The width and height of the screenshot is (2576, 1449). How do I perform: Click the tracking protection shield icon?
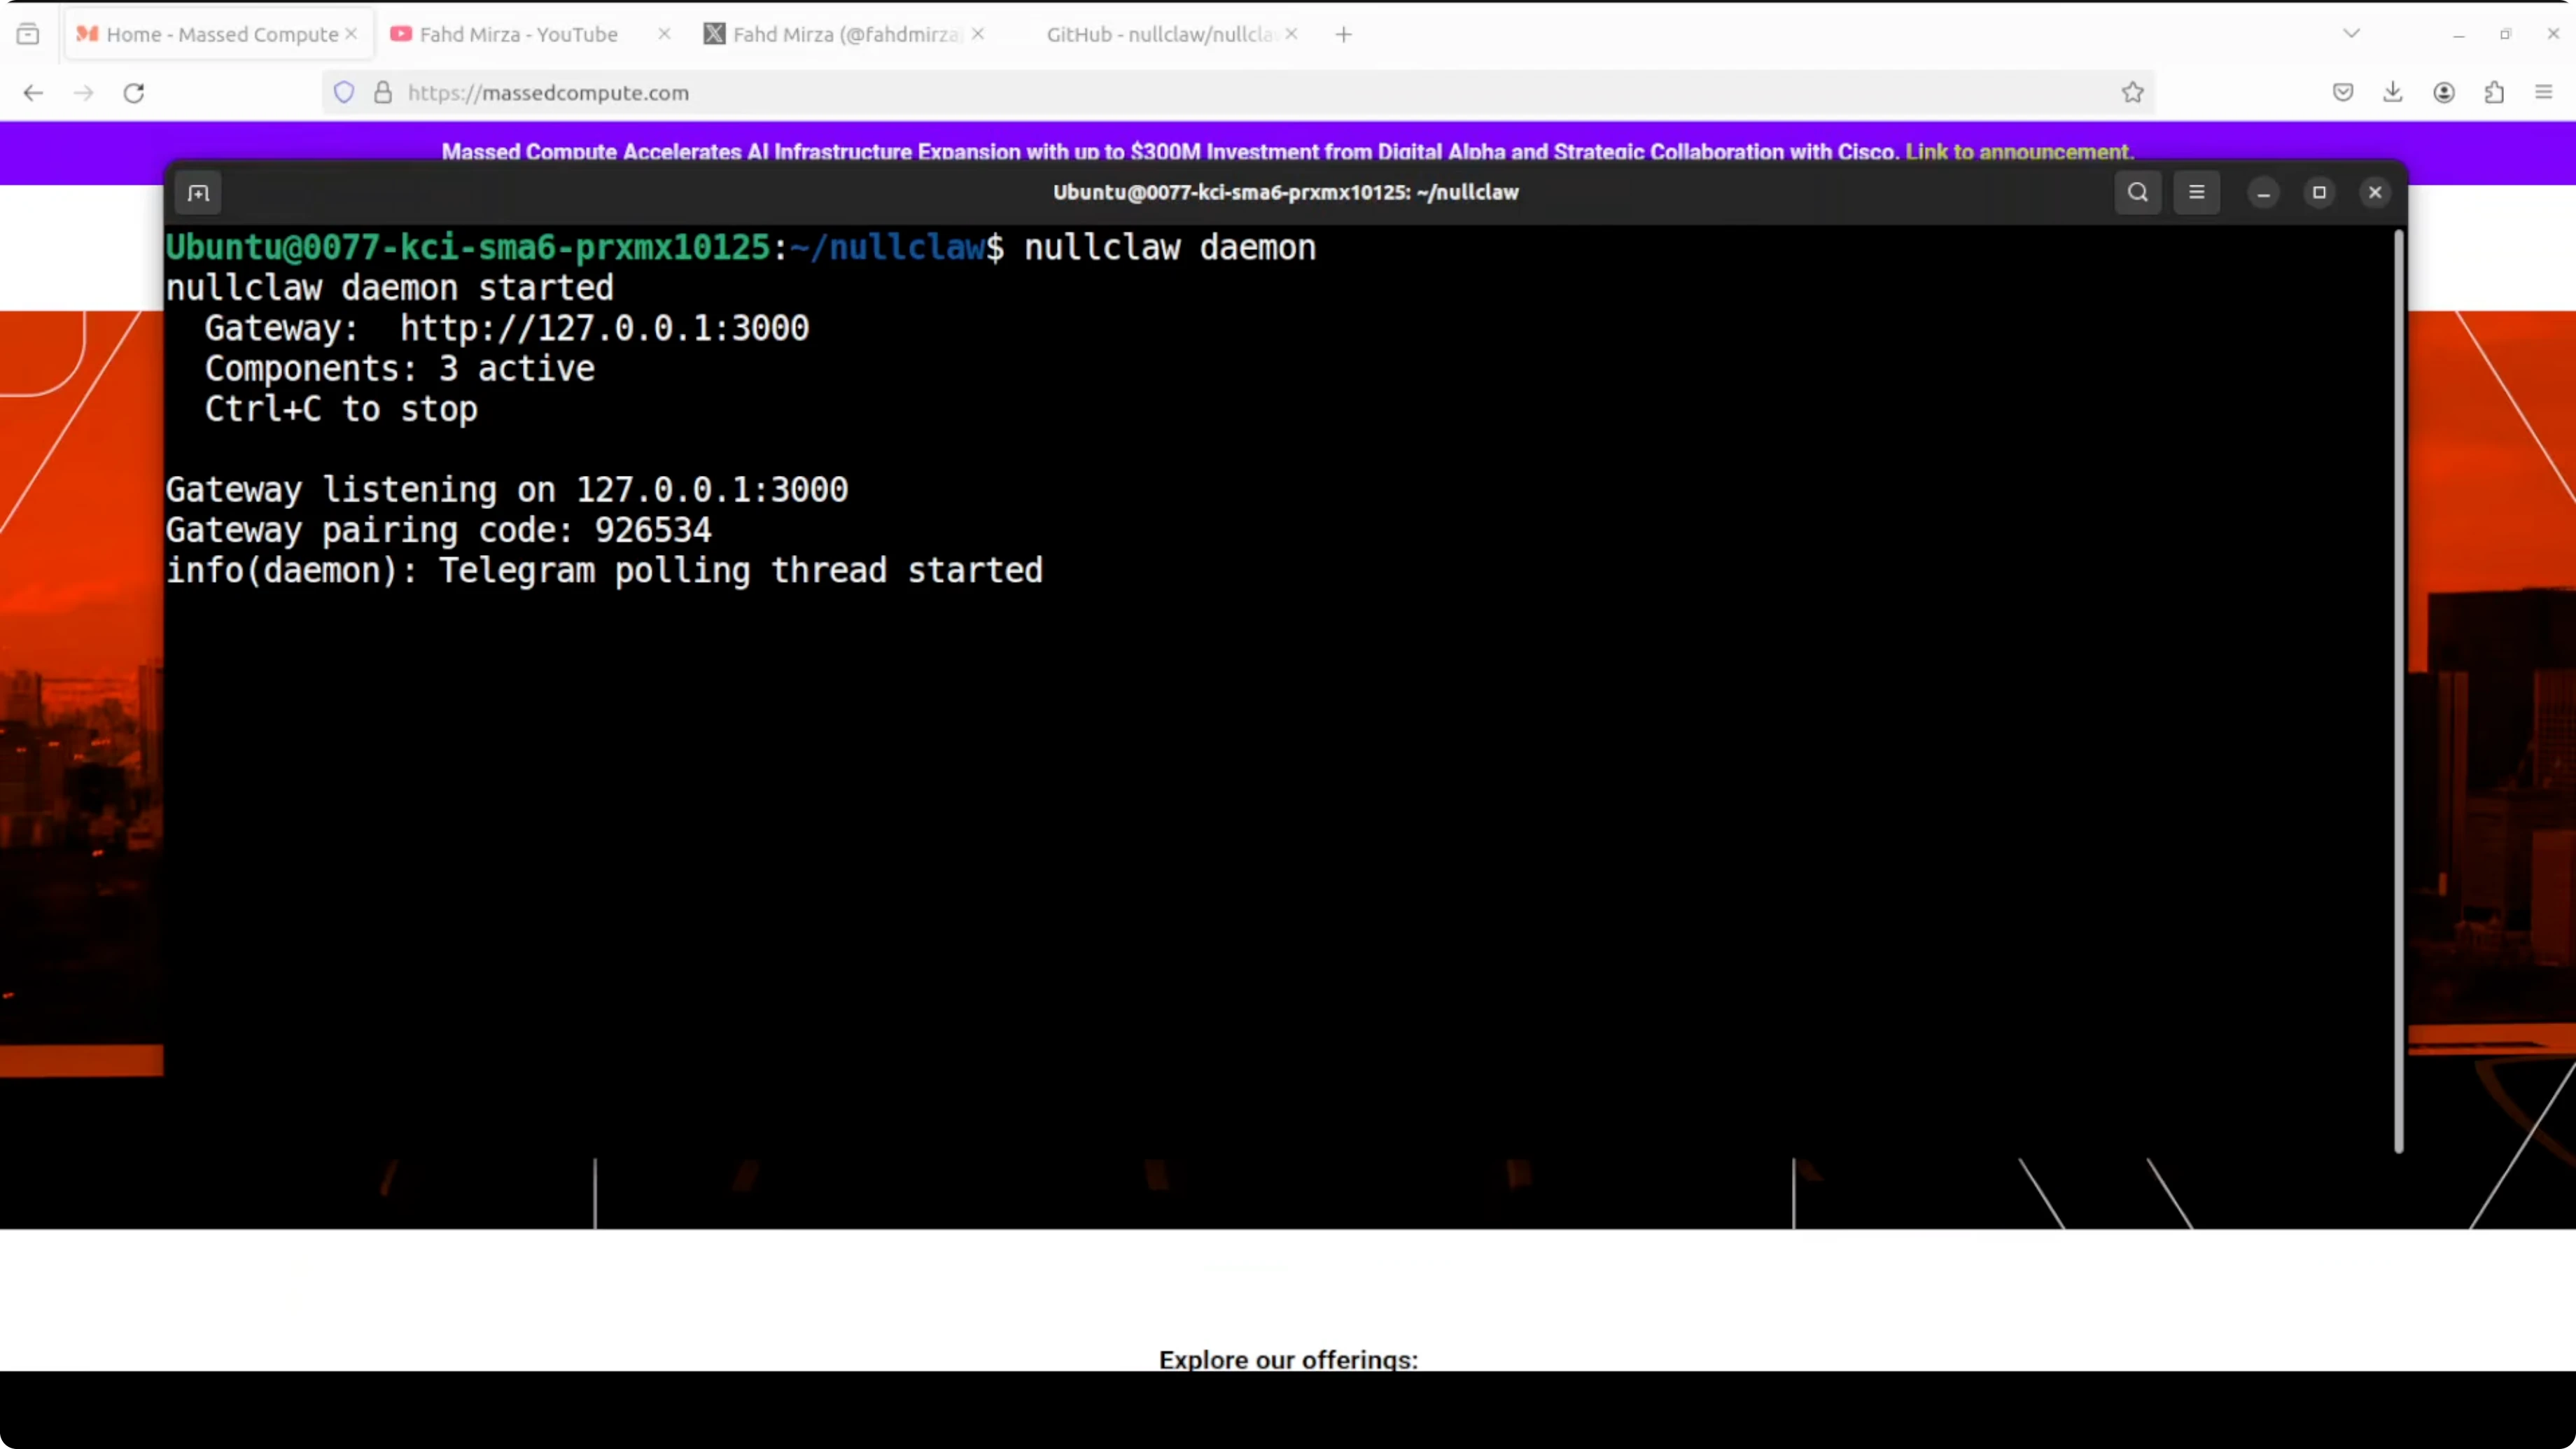344,93
